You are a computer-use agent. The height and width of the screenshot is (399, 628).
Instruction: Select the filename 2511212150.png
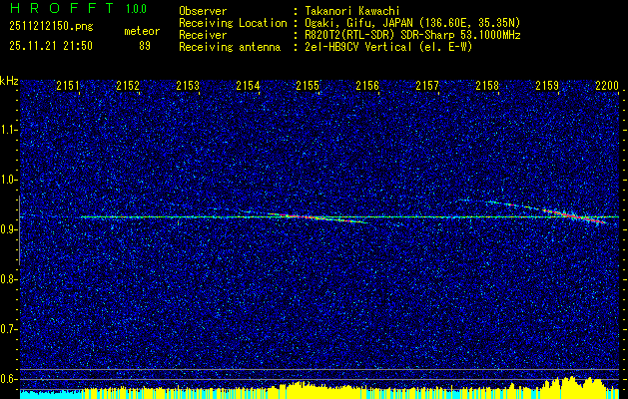(x=51, y=27)
